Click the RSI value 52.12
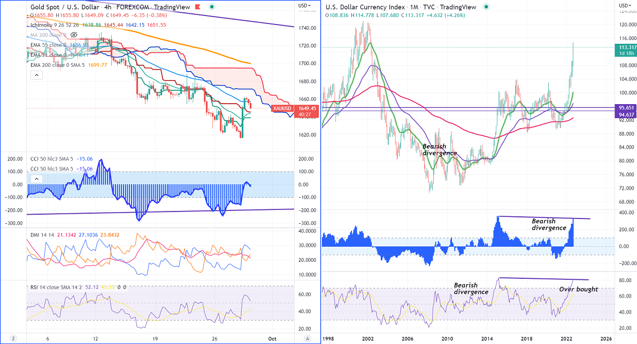 pos(93,287)
